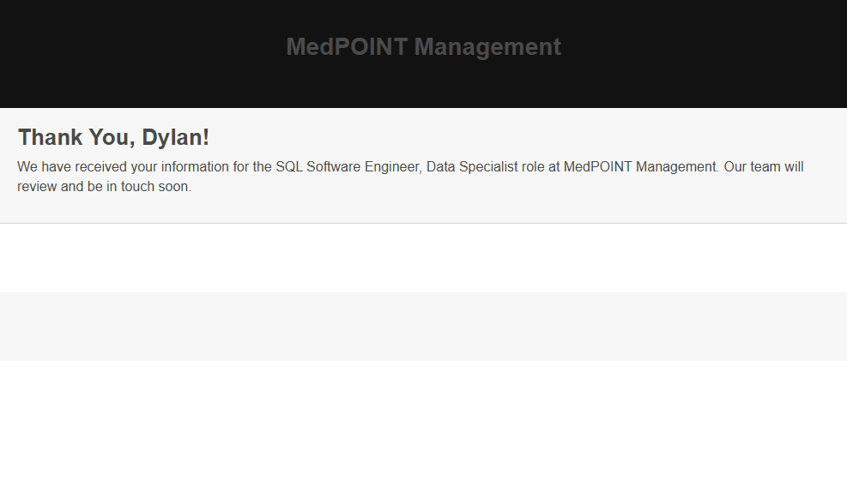Select the words "role at" in the message
Viewport: 847px width, 498px height.
point(541,167)
